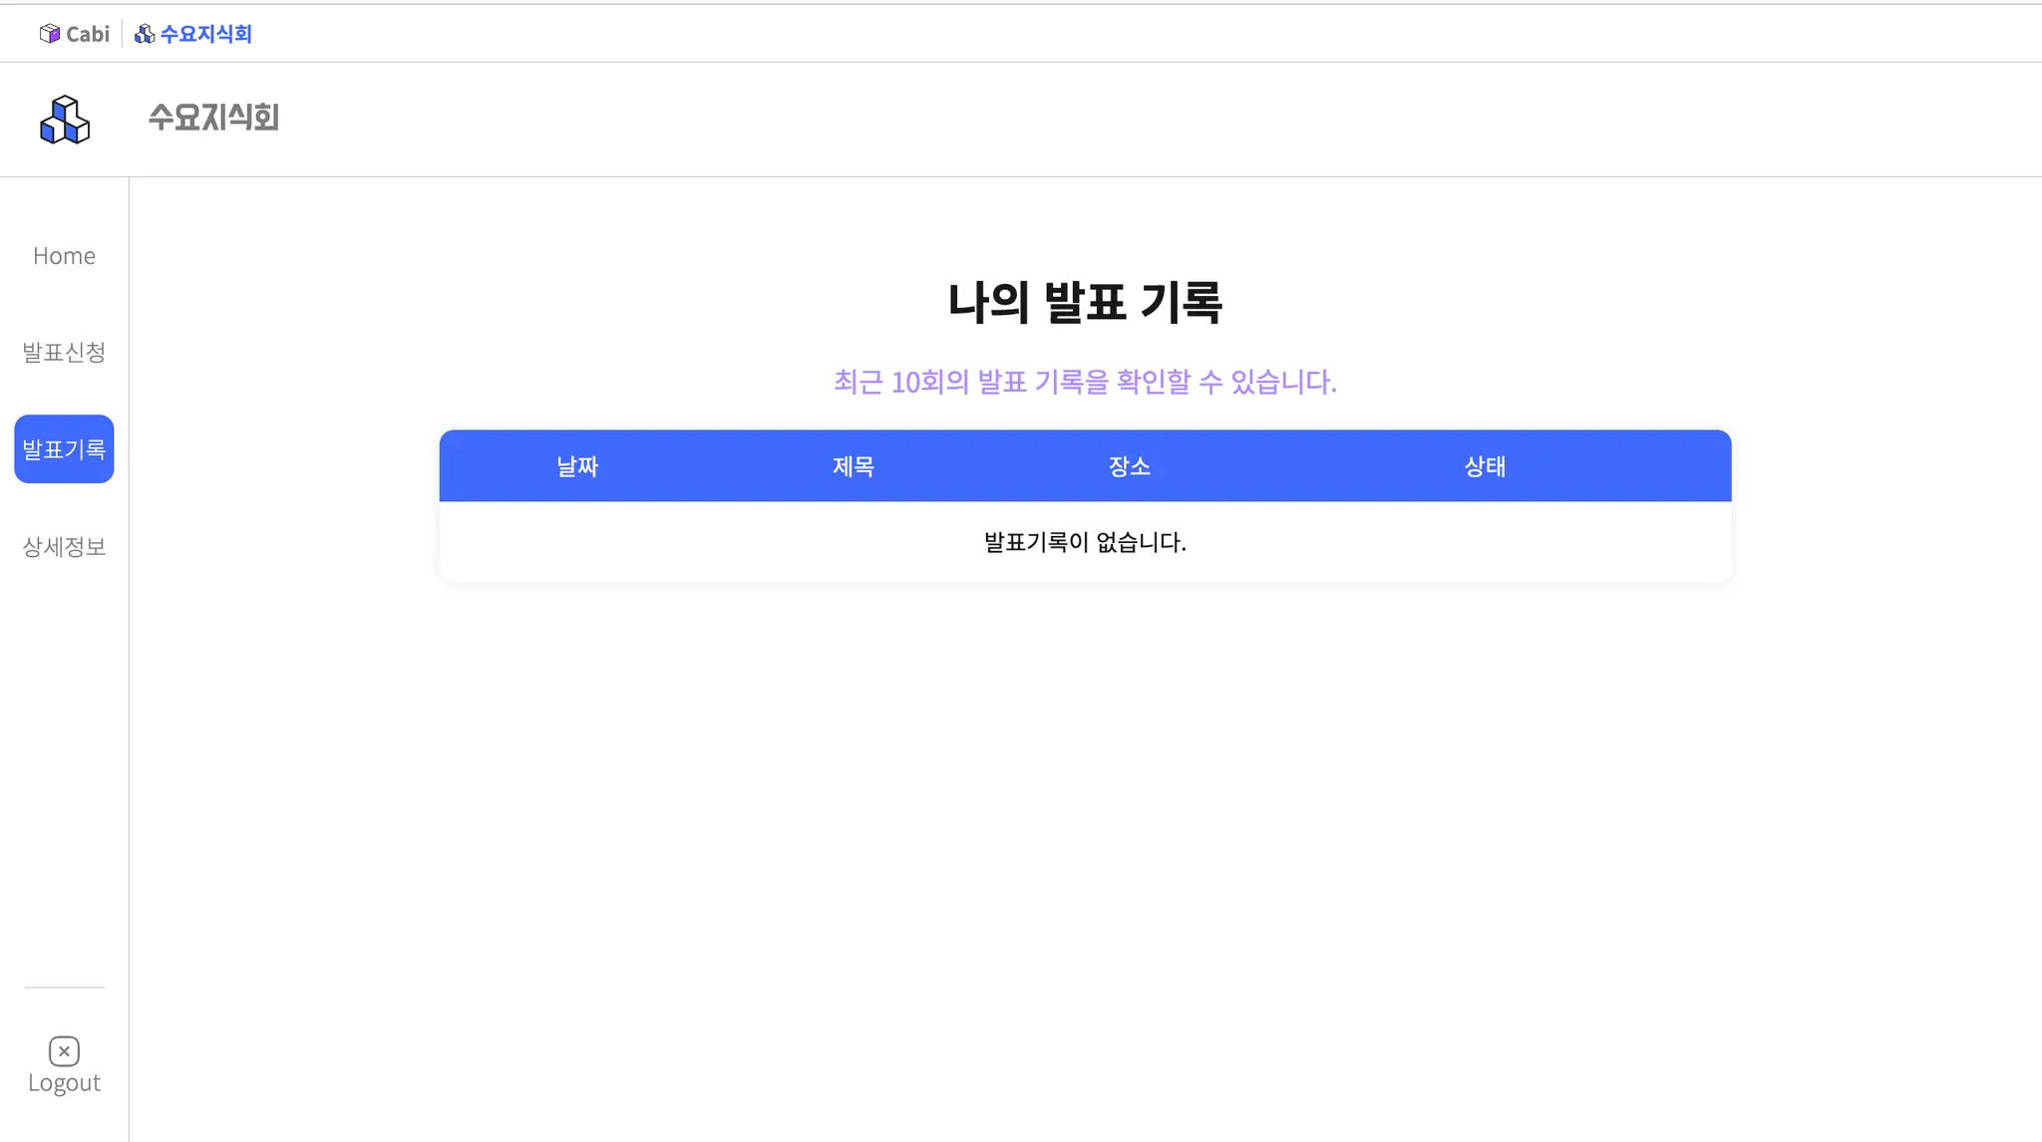Click the Logout X icon

(64, 1051)
